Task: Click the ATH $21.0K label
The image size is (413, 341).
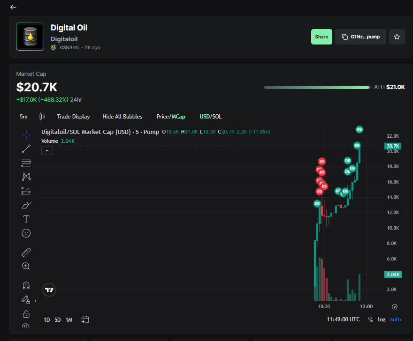Action: [389, 87]
